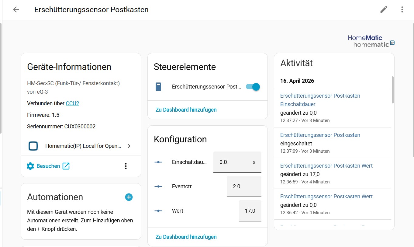
Task: Click the Wert entity icon
Action: pos(158,211)
